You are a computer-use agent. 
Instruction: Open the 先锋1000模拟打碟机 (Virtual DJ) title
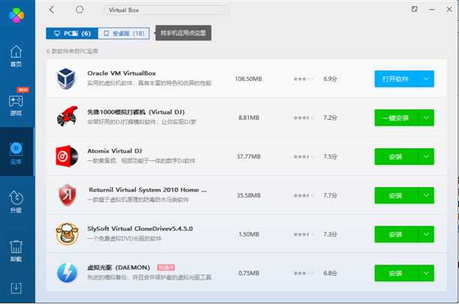tap(136, 112)
